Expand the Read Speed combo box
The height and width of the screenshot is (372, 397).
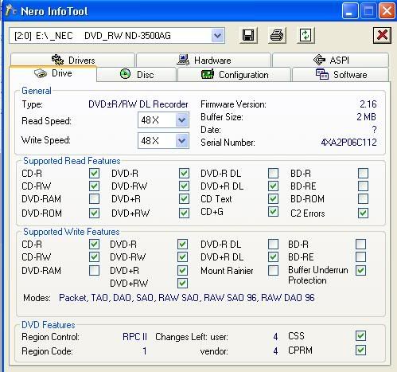[x=181, y=120]
